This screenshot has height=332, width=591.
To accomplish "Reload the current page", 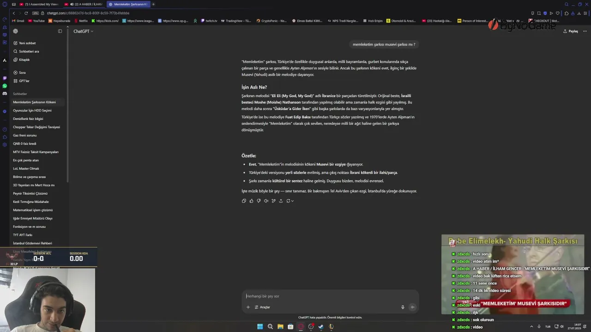I will click(26, 13).
